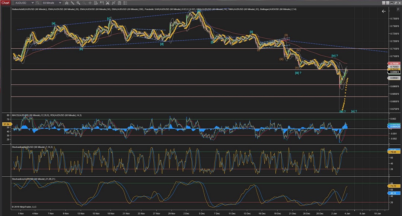Click the 71.72 slow stochastics marker
Image resolution: width=402 pixels, height=216 pixels.
(x=393, y=186)
